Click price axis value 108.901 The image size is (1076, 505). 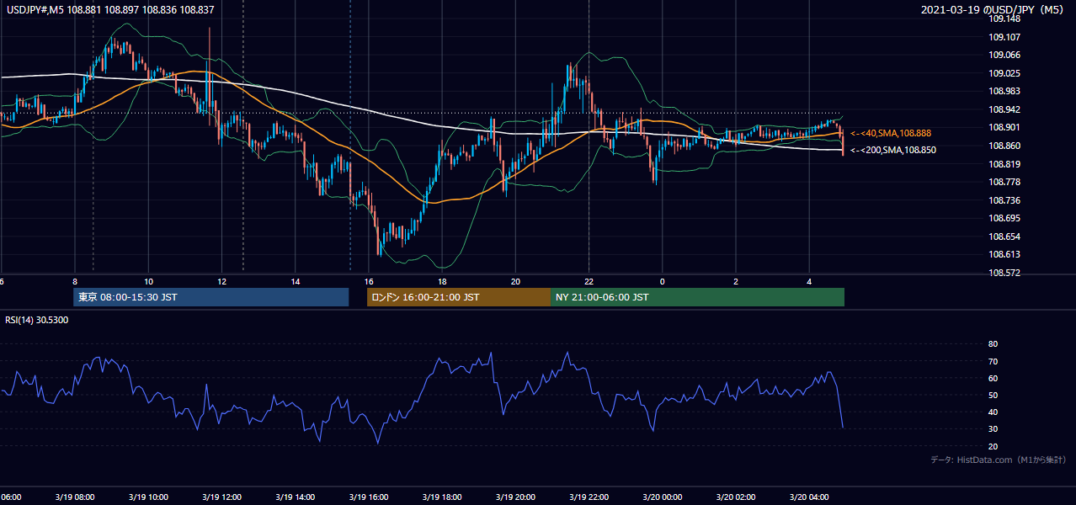1004,128
